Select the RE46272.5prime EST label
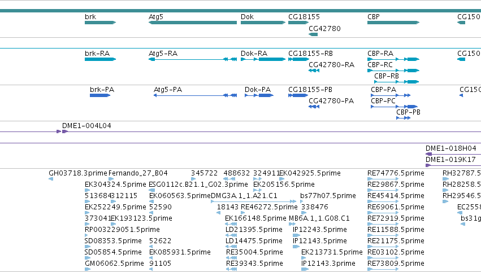Image resolution: width=481 pixels, height=272 pixels. pyautogui.click(x=270, y=207)
